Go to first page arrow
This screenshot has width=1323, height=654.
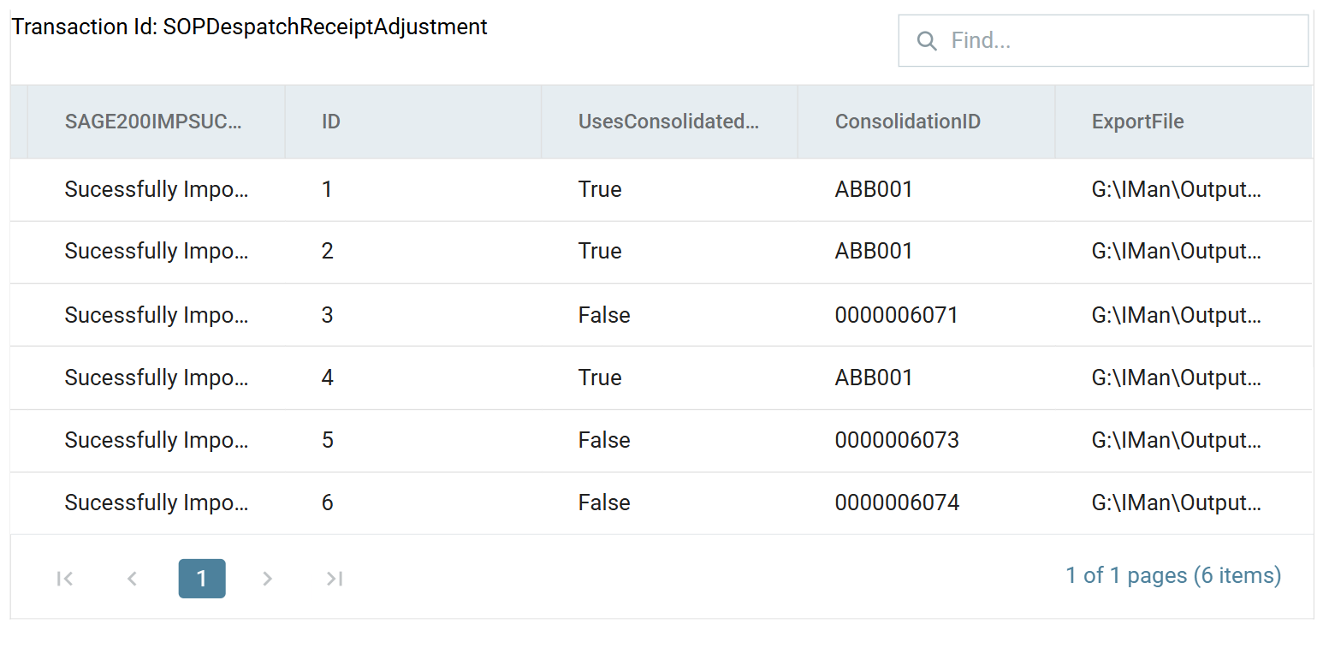(x=64, y=579)
